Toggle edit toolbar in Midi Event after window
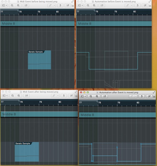The height and width of the screenshot is (166, 157). tap(71, 96)
